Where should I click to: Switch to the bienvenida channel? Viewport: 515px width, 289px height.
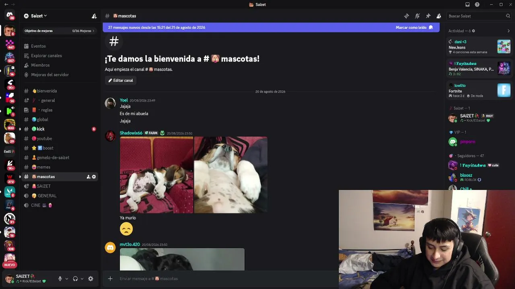pos(60,91)
